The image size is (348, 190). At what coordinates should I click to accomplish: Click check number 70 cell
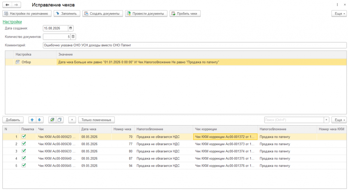(x=123, y=137)
